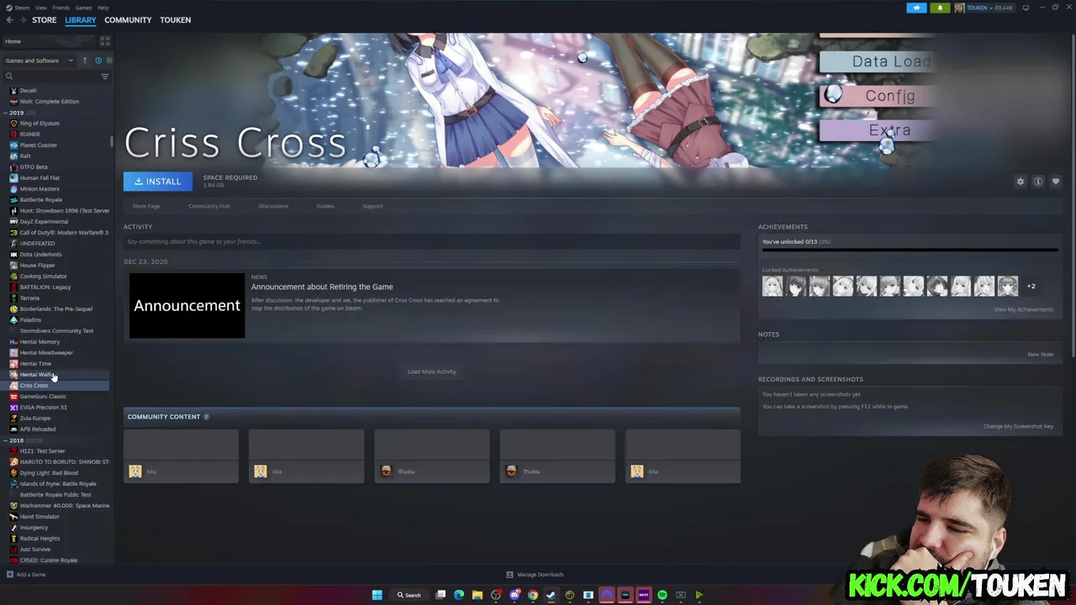Click View My Achievements
The width and height of the screenshot is (1076, 605).
point(1023,309)
